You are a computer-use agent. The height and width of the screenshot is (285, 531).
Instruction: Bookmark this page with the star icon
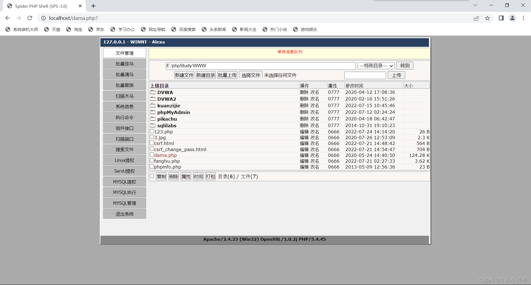click(x=487, y=18)
